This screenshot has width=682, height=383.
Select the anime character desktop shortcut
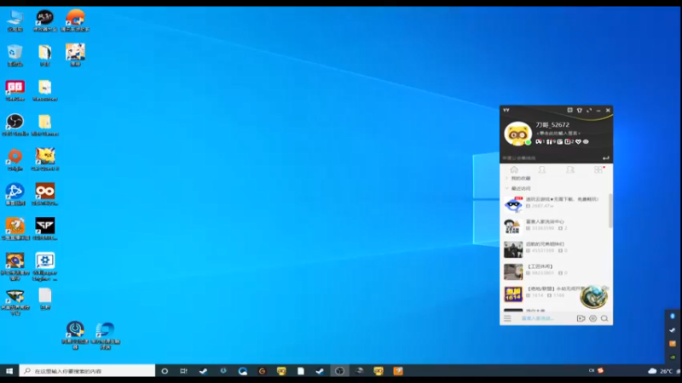(75, 55)
